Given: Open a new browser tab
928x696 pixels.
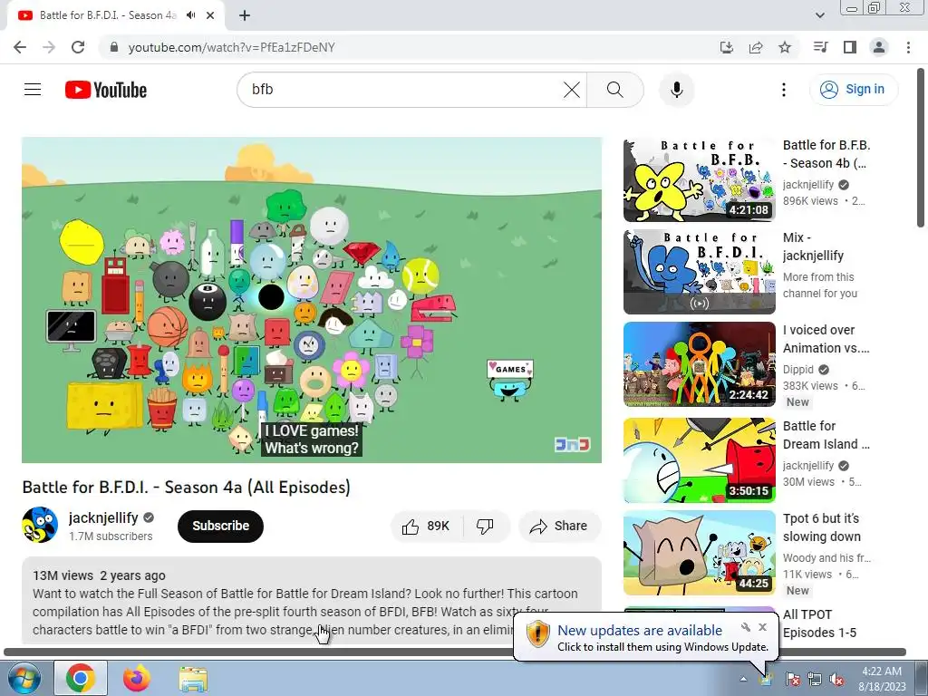Looking at the screenshot, I should pos(245,15).
